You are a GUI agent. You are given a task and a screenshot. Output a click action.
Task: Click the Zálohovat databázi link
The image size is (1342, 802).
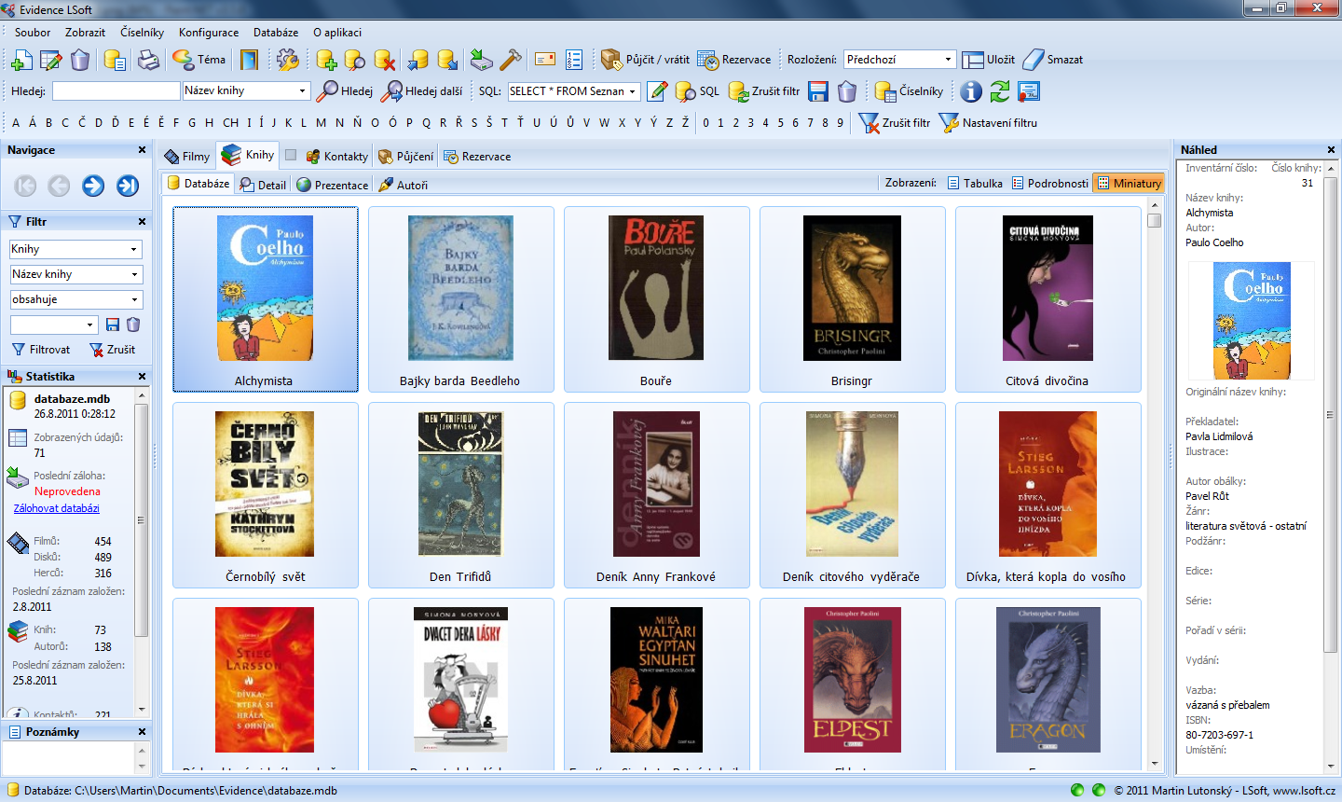57,508
